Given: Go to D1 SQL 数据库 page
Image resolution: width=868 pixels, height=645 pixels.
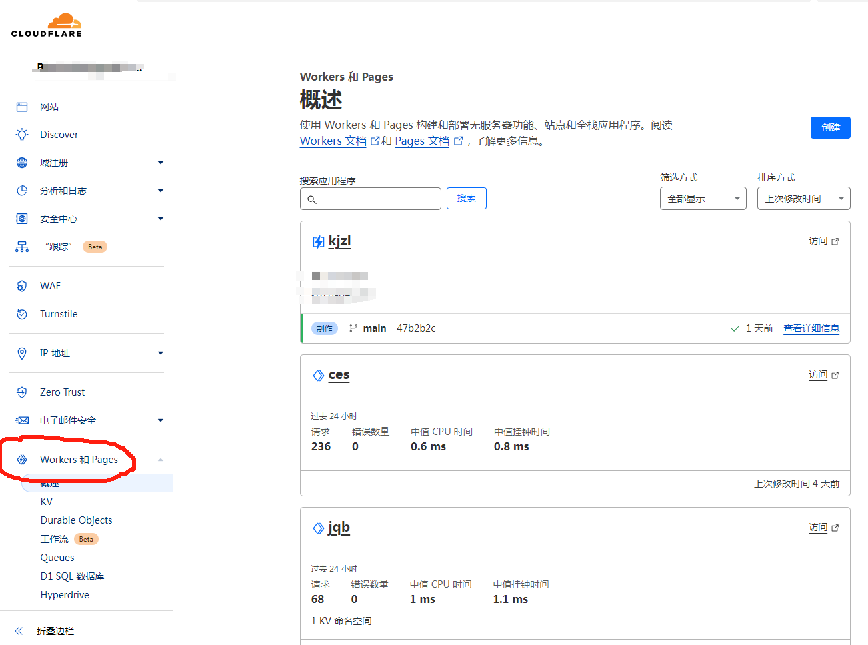Looking at the screenshot, I should click(72, 576).
